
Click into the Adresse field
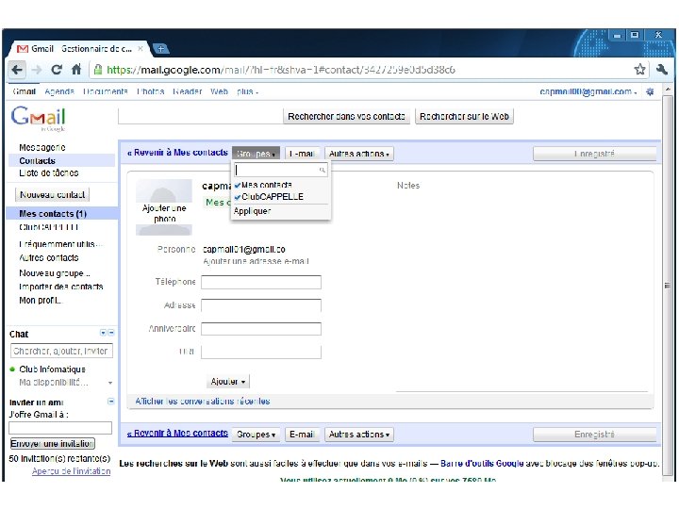click(261, 305)
